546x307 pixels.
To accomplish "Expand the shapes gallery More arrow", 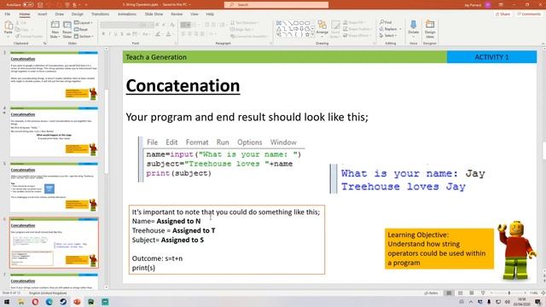I will click(312, 35).
